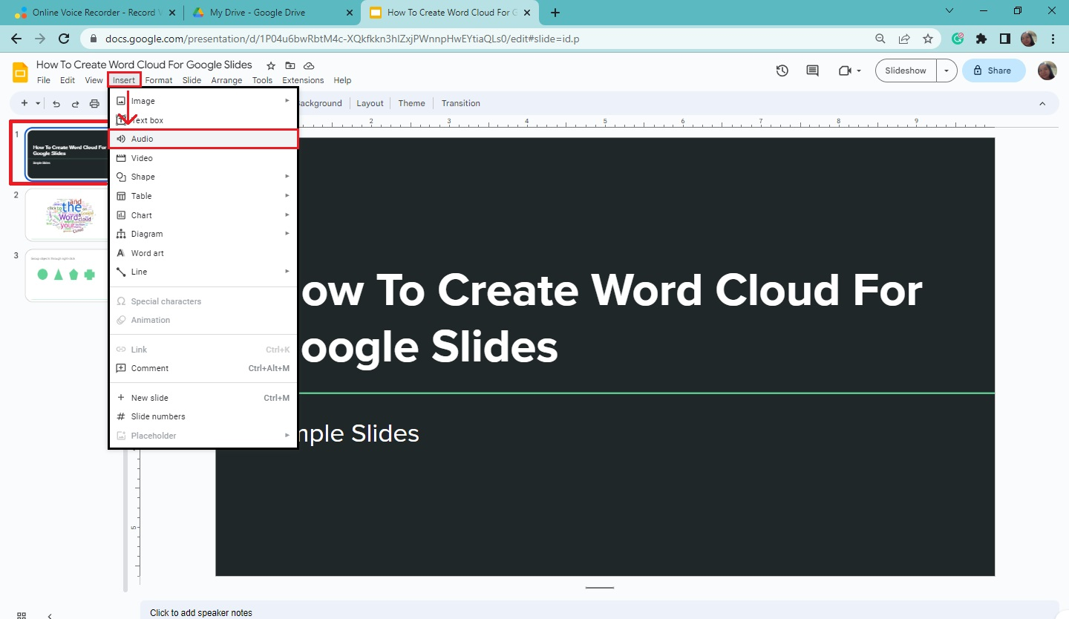Click the Shape menu icon
Viewport: 1069px width, 619px height.
[x=121, y=177]
